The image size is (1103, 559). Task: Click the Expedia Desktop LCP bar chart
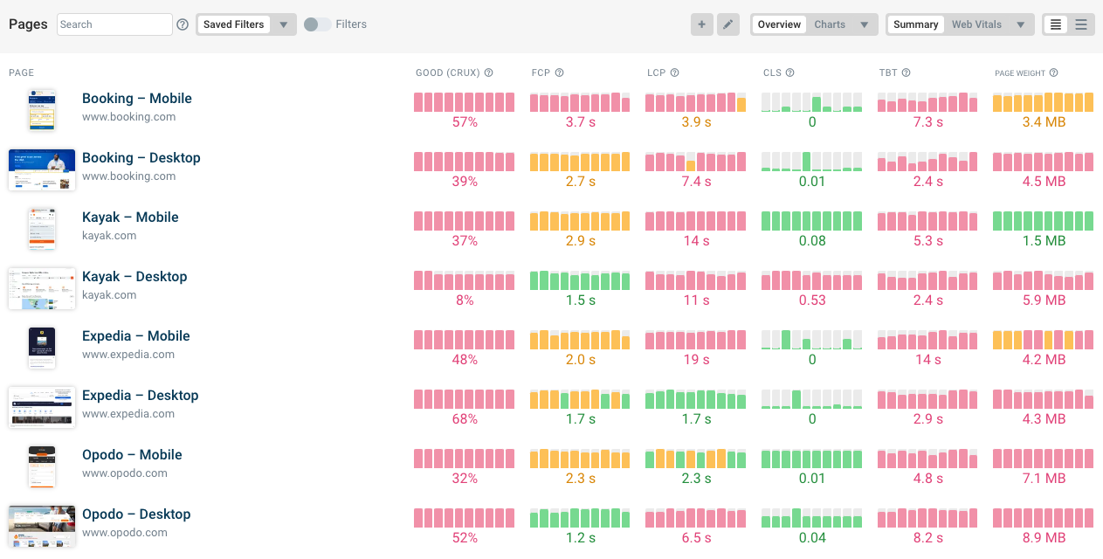pyautogui.click(x=696, y=399)
